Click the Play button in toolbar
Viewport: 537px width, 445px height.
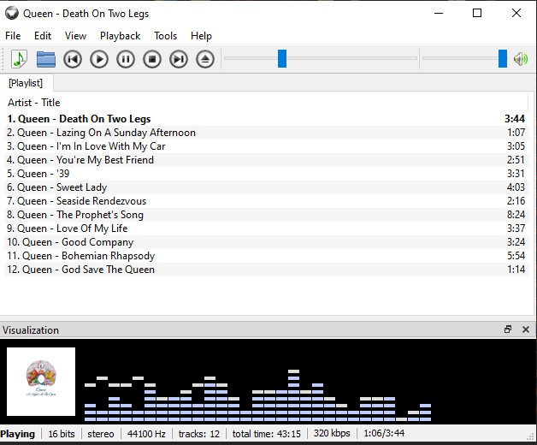pos(99,59)
